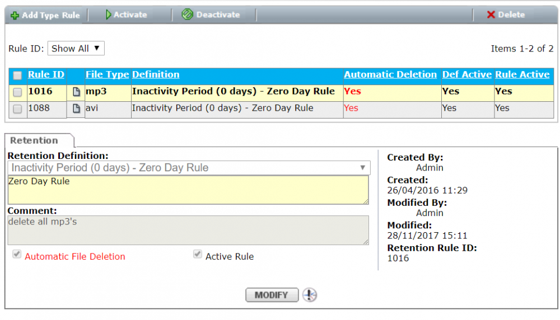Screen dimensions: 560x320
Task: Click in the Comment text area
Action: tap(188, 230)
